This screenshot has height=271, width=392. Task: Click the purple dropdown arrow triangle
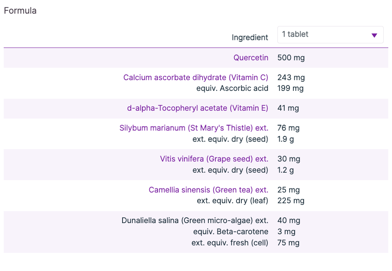tap(374, 36)
